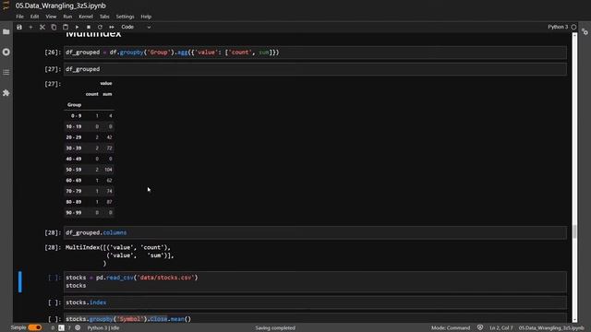Copy the selected cell from the toolbar
The height and width of the screenshot is (332, 591).
point(54,27)
